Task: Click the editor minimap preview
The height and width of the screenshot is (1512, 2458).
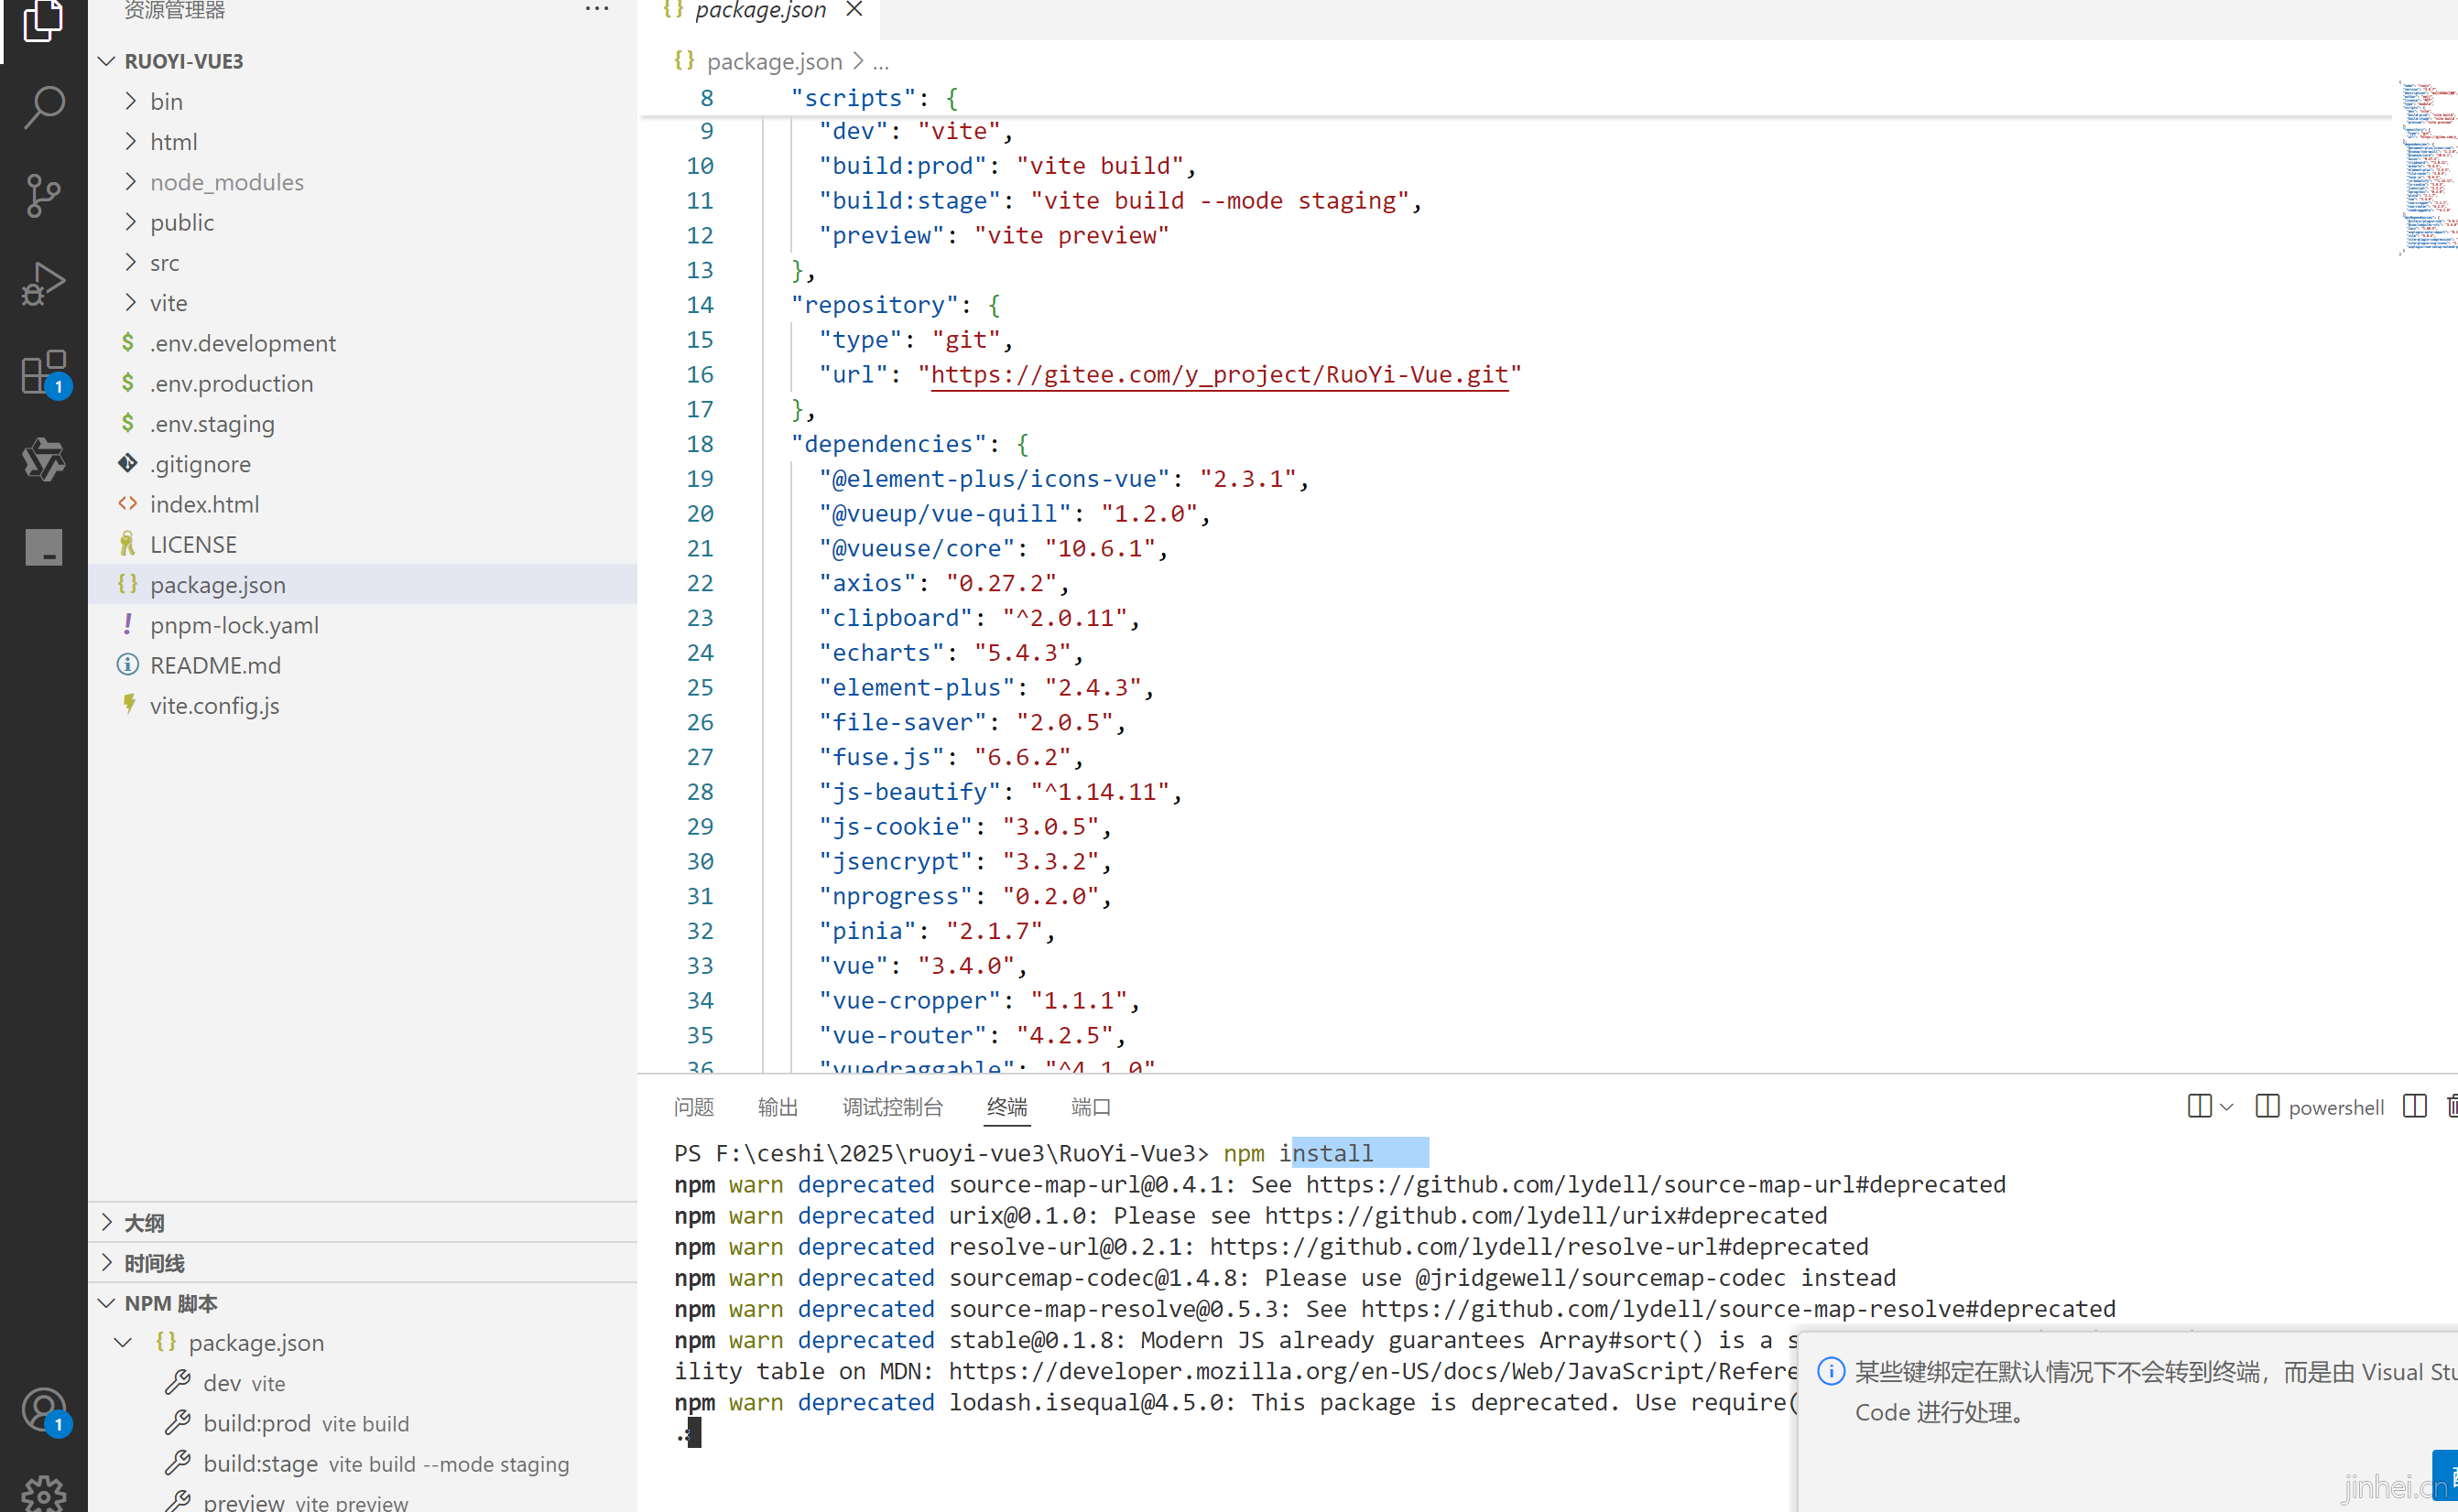Action: click(x=2427, y=168)
